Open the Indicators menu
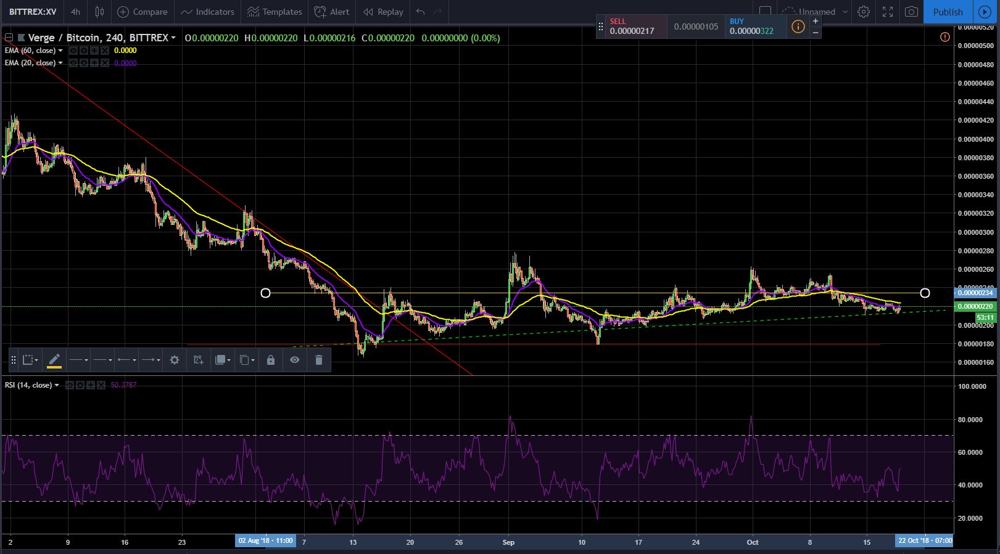Screen dimensions: 1000x554 click(207, 12)
